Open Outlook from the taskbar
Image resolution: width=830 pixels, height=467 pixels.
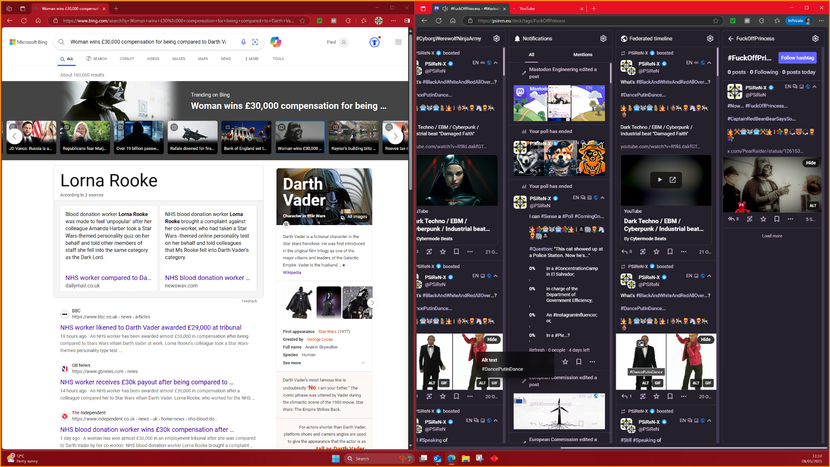pyautogui.click(x=437, y=458)
